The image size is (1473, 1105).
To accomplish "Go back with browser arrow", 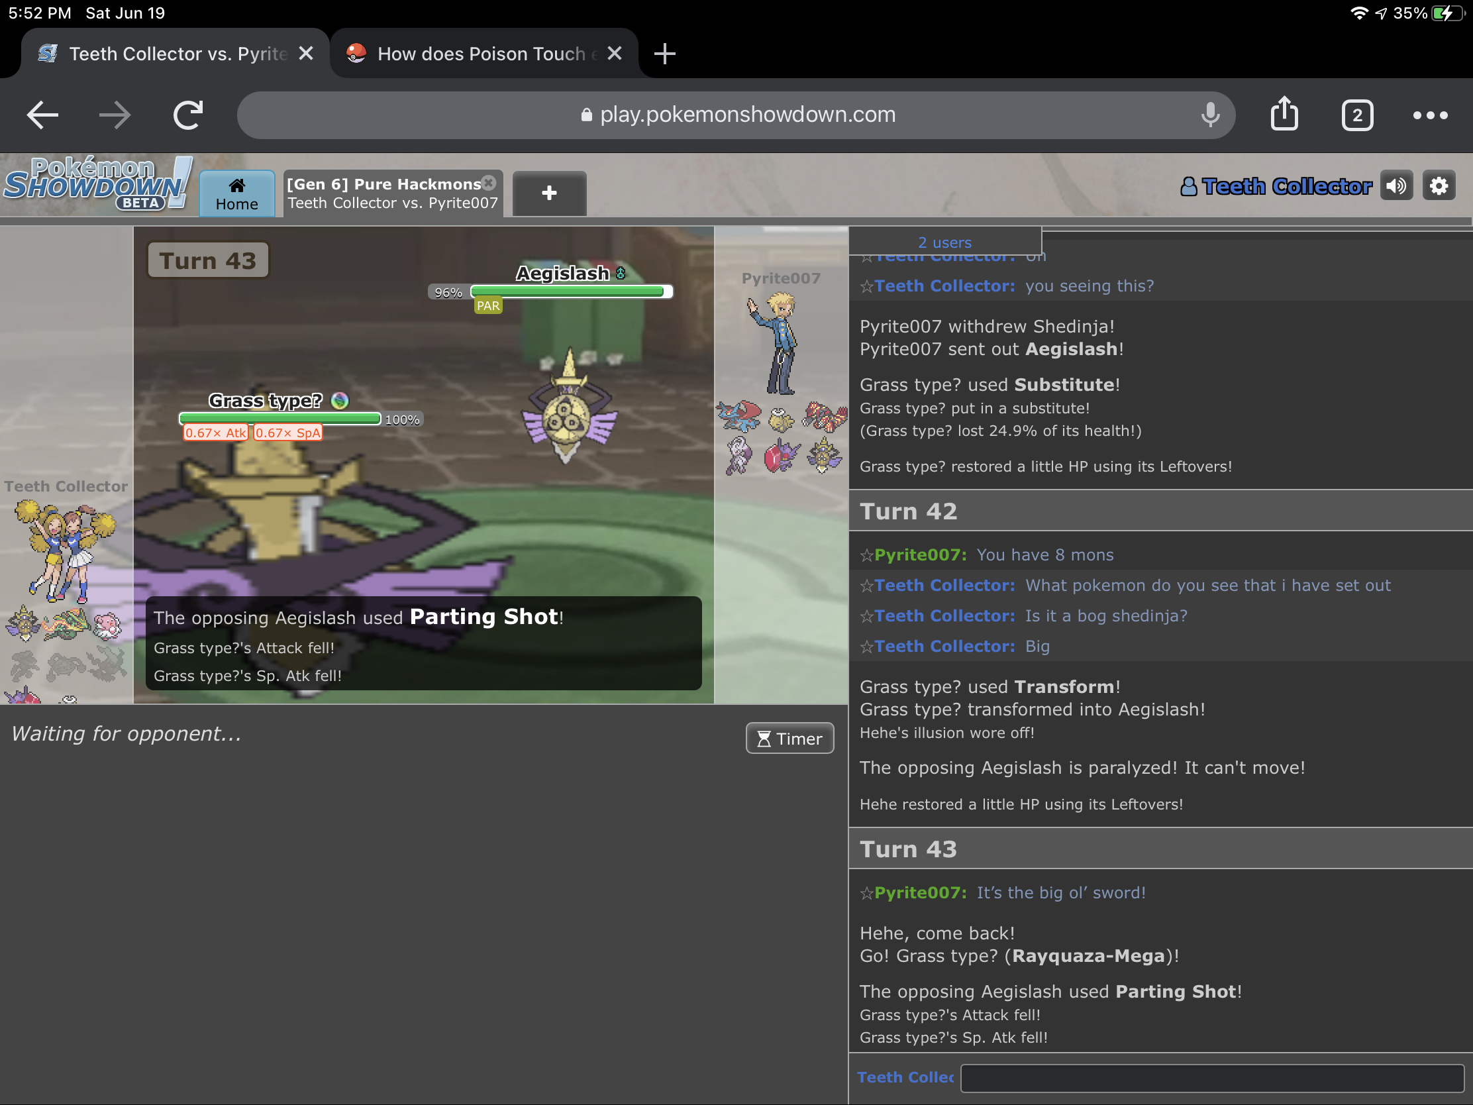I will pyautogui.click(x=42, y=115).
